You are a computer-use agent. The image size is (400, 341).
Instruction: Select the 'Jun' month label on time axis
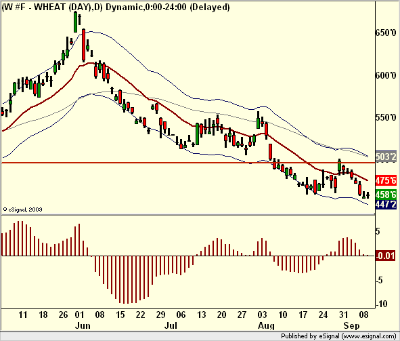pos(83,325)
